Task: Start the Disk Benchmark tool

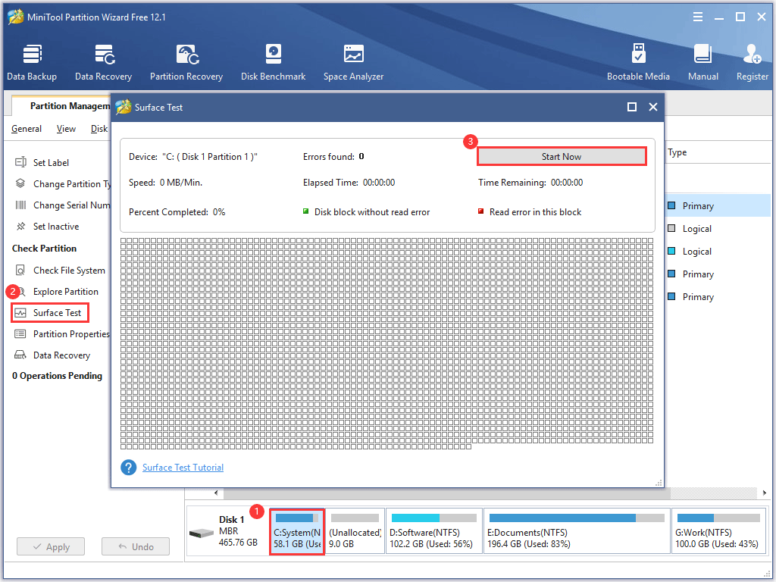Action: click(x=273, y=62)
